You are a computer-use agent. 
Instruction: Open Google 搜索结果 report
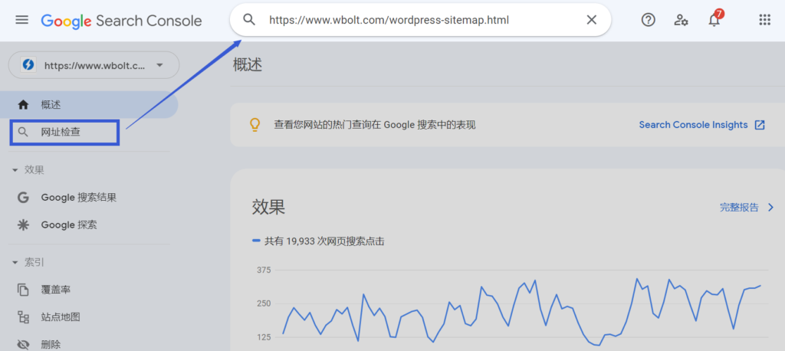79,197
